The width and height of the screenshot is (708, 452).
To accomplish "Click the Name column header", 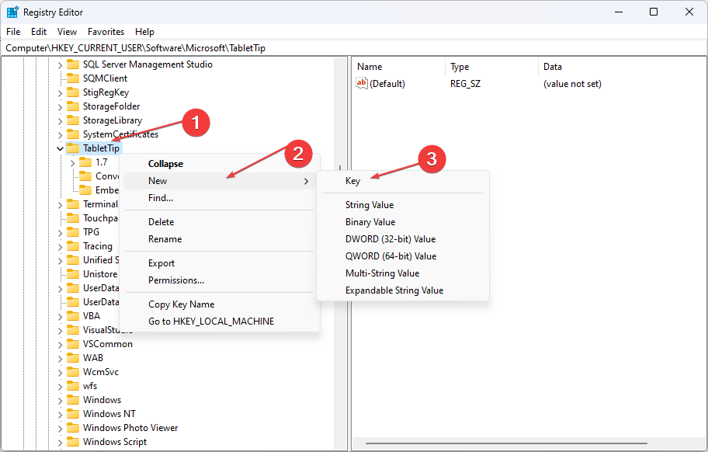I will click(x=399, y=67).
